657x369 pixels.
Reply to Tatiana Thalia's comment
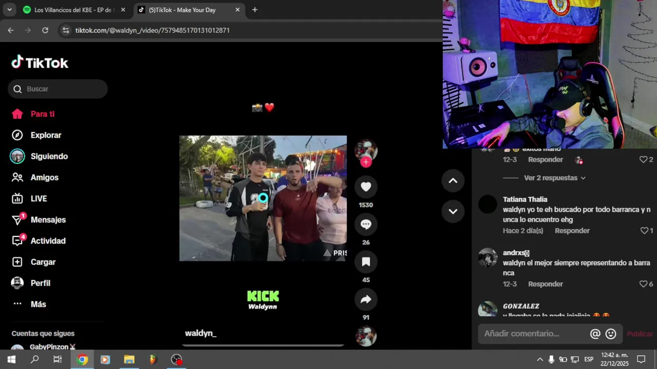coord(572,231)
